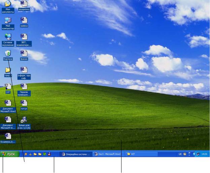Viewport: 210px width, 173px height.
Task: Select the Корзина recycle bin icon
Action: point(8,55)
